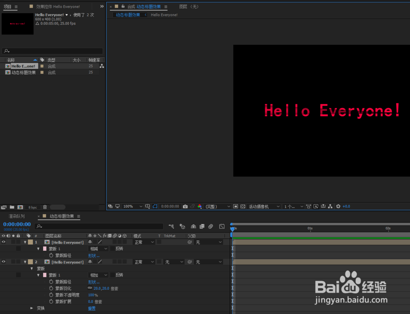Enable frame blending switch in timeline header
This screenshot has height=314, width=410.
202,226
